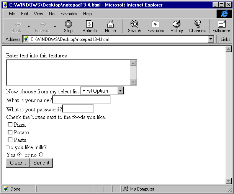Viewport: 234px width, 194px height.
Task: Click the Forward toolbar button
Action: 43,26
